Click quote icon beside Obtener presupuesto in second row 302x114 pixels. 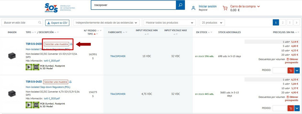[x=288, y=97]
